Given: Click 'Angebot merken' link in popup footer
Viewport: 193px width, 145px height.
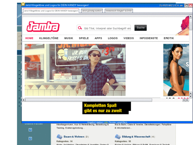Looking at the screenshot, I should [95, 122].
